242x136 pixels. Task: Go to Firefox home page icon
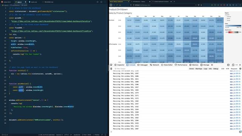120,5
